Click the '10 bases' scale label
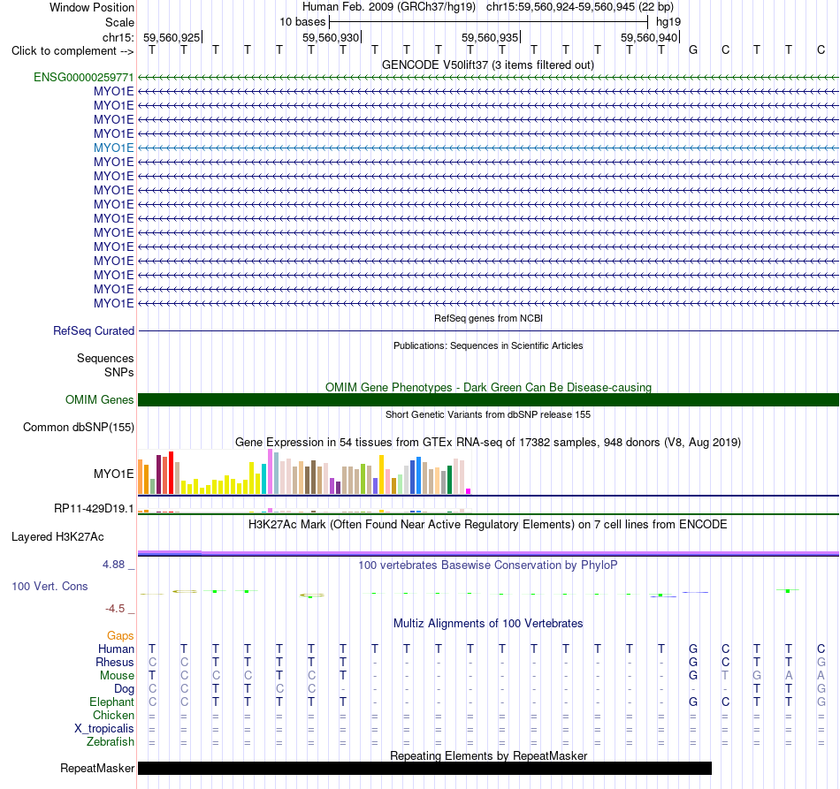The image size is (840, 789). point(302,22)
